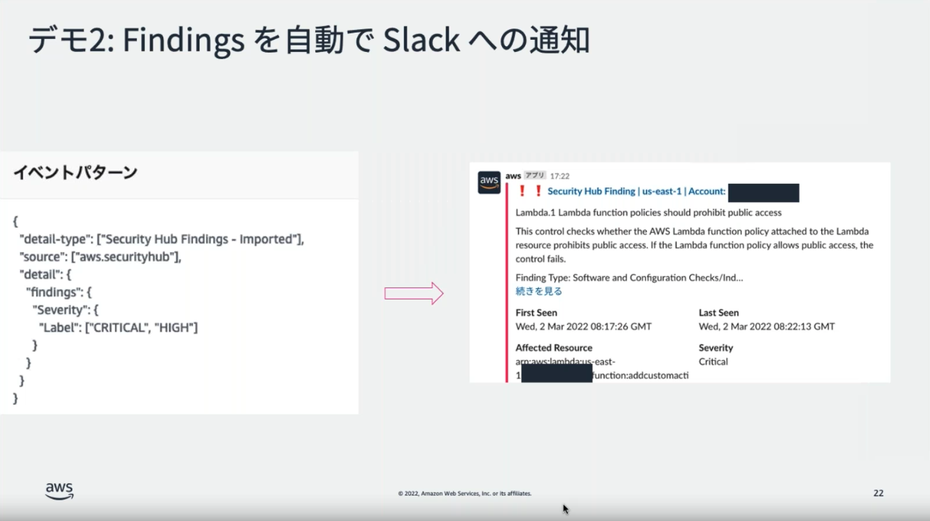Screen dimensions: 930x521
Task: Select the "detail-type" line in the JSON
Action: [162, 239]
